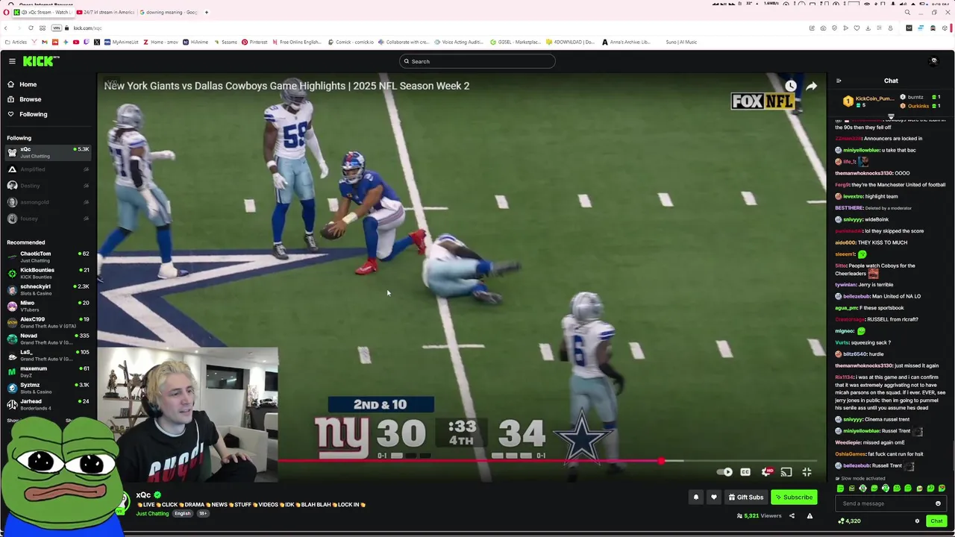Exit theater mode with collapse icon
The height and width of the screenshot is (537, 955).
click(x=807, y=472)
